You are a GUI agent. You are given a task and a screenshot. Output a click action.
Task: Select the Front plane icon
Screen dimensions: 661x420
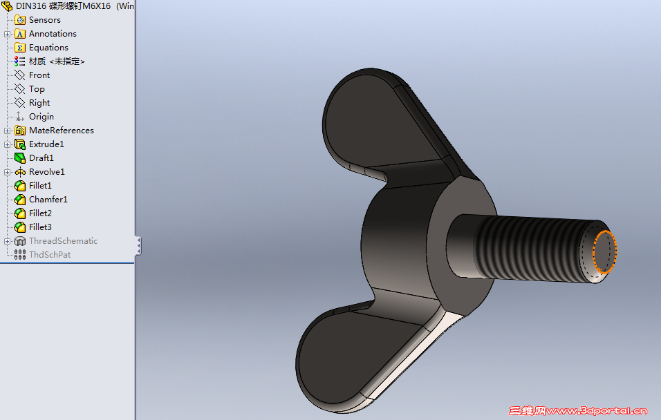20,75
